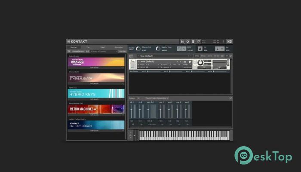The width and height of the screenshot is (301, 172).
Task: Click the rack resize icon beside aux button
Action: (x=230, y=56)
